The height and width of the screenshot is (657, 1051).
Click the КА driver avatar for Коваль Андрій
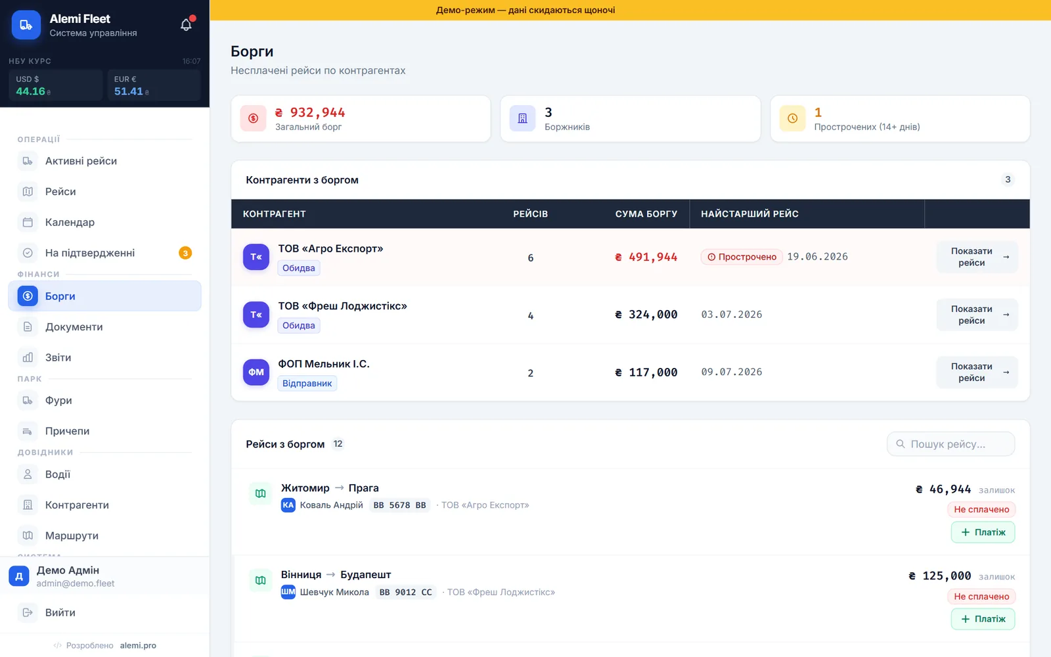(x=288, y=505)
